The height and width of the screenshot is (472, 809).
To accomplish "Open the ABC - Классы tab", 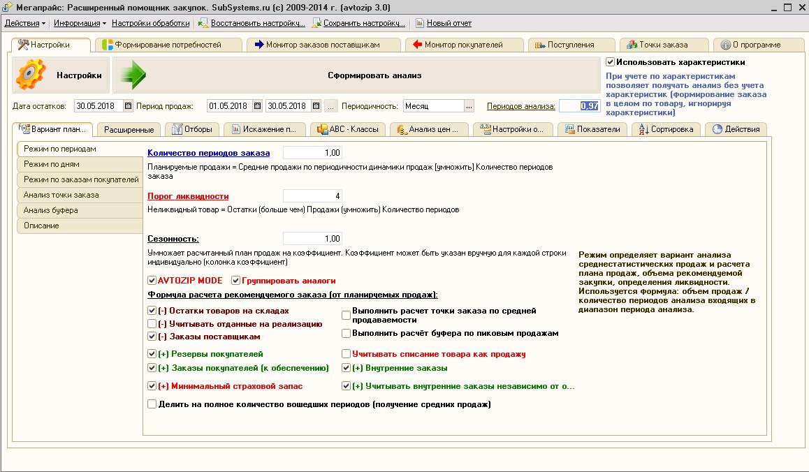I will 347,129.
